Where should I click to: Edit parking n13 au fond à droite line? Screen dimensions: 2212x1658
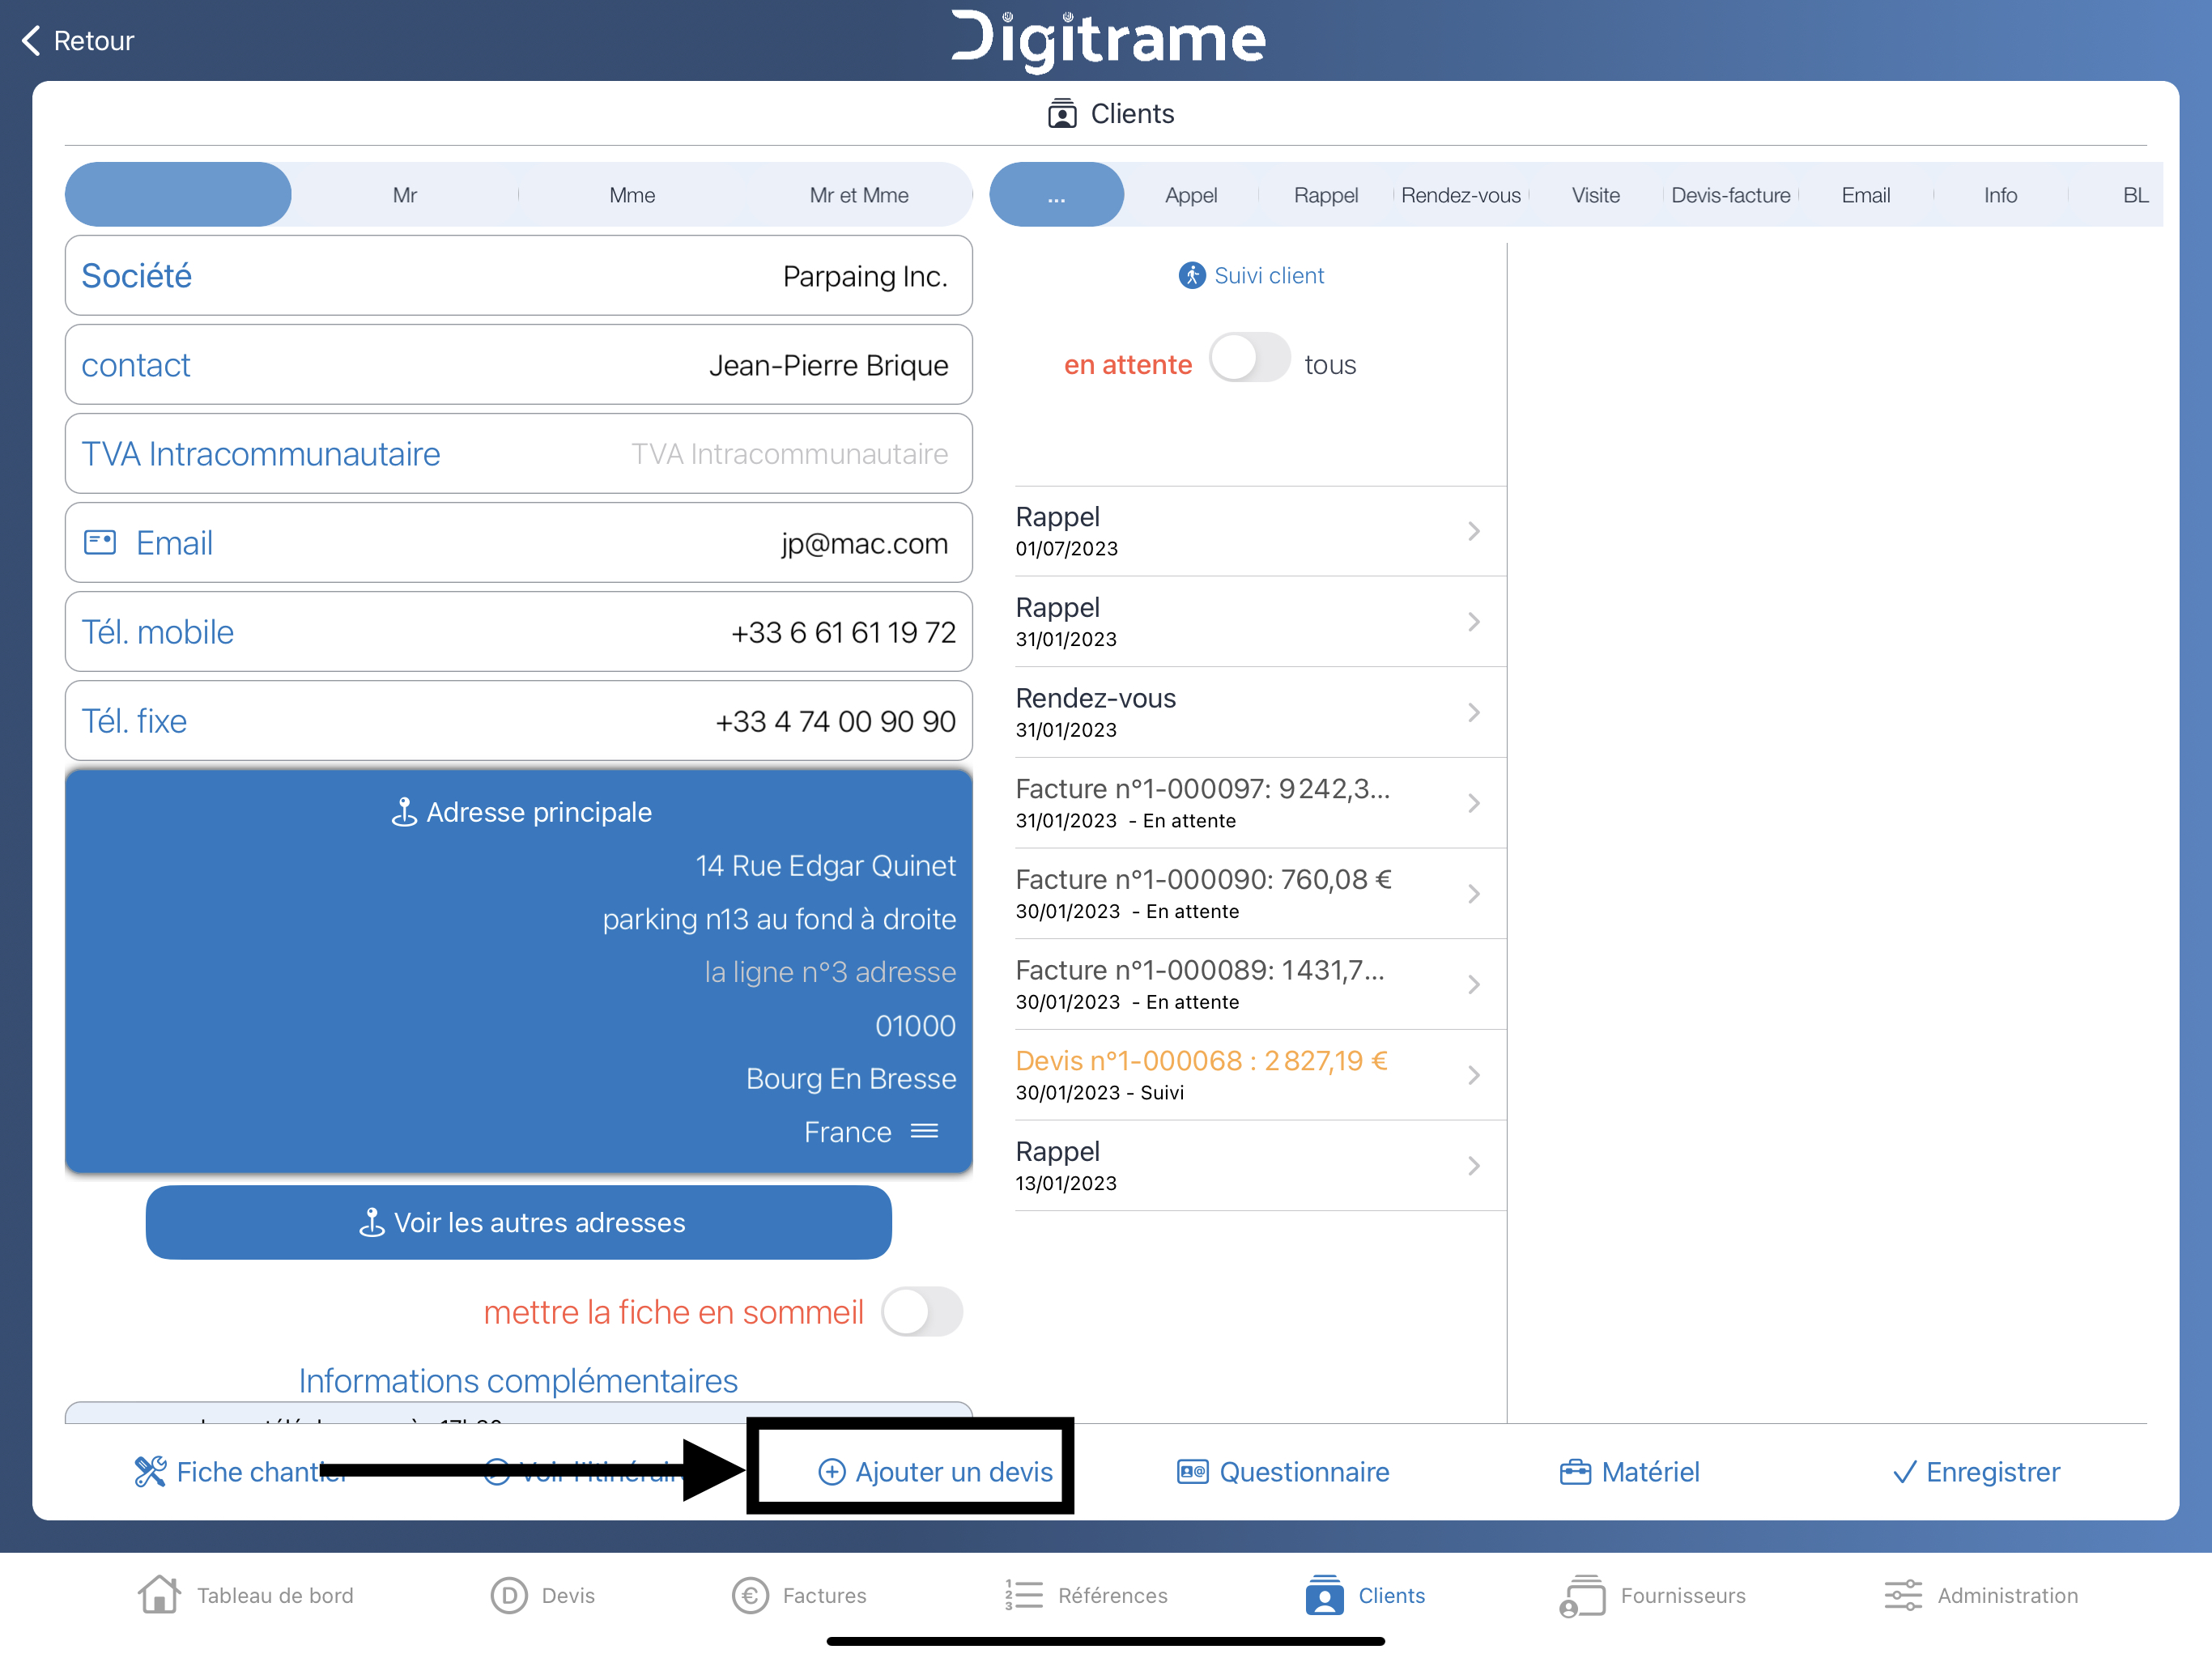[779, 919]
